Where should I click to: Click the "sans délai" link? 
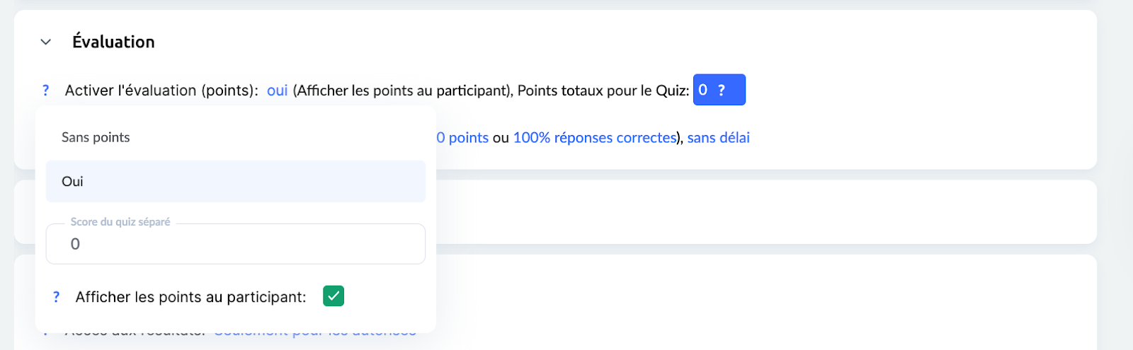coord(718,138)
